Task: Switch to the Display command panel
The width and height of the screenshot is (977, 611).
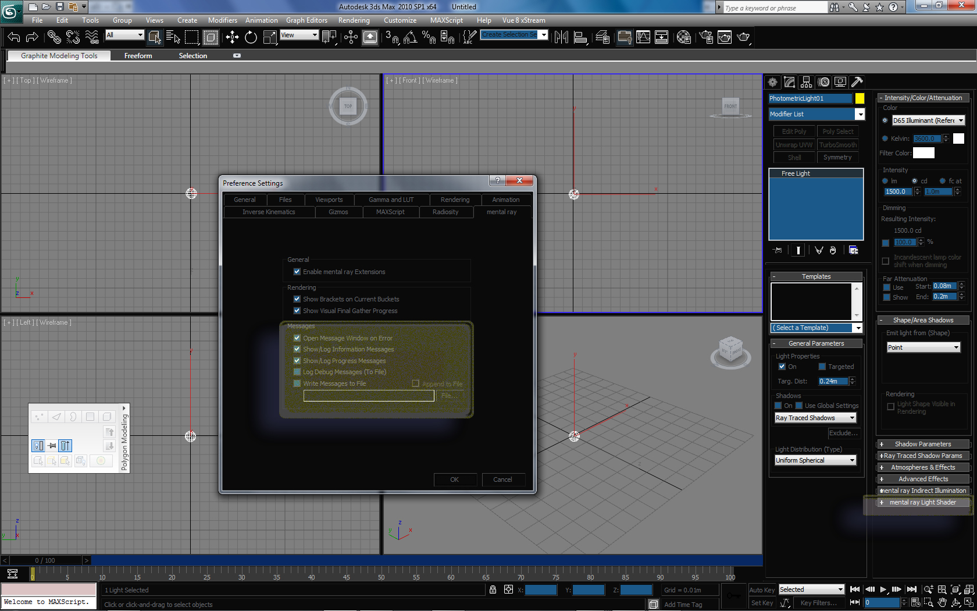Action: tap(840, 82)
